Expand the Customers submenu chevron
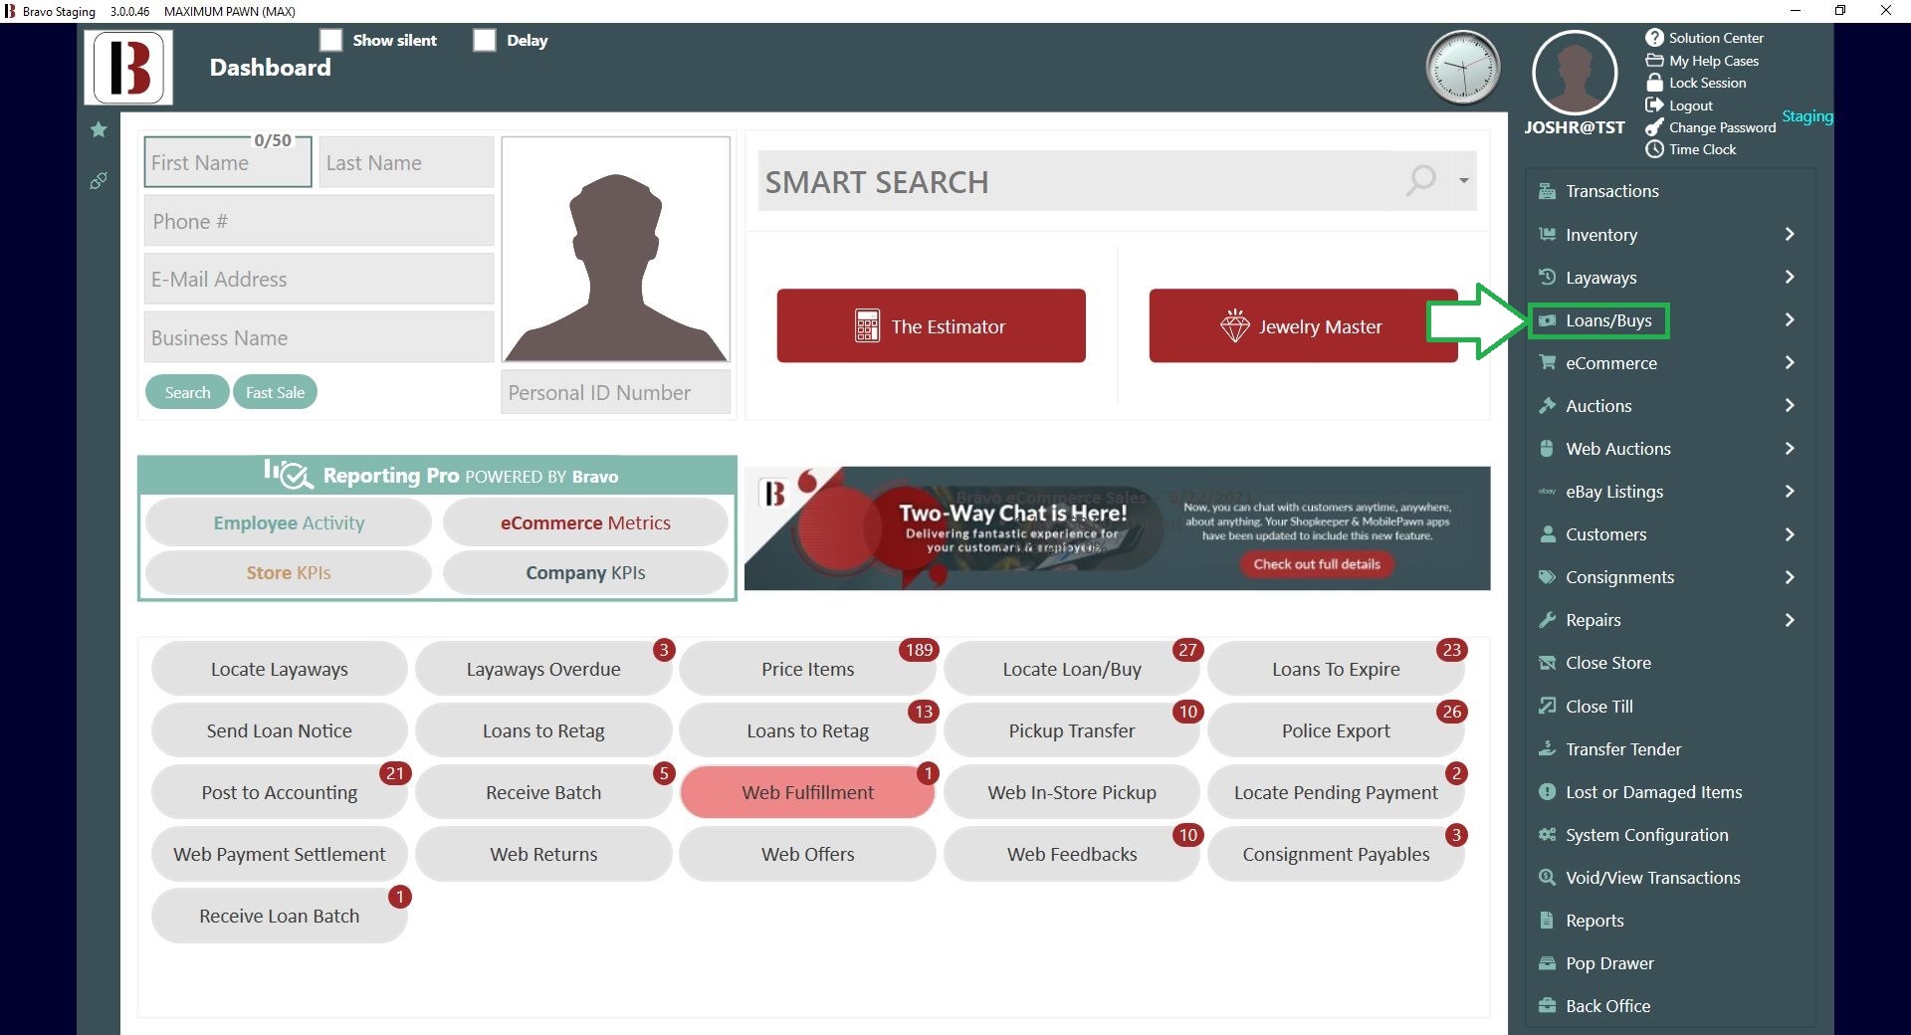1911x1035 pixels. point(1790,533)
